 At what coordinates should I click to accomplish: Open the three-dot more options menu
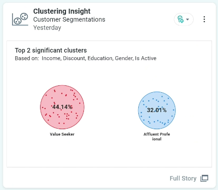[204, 19]
